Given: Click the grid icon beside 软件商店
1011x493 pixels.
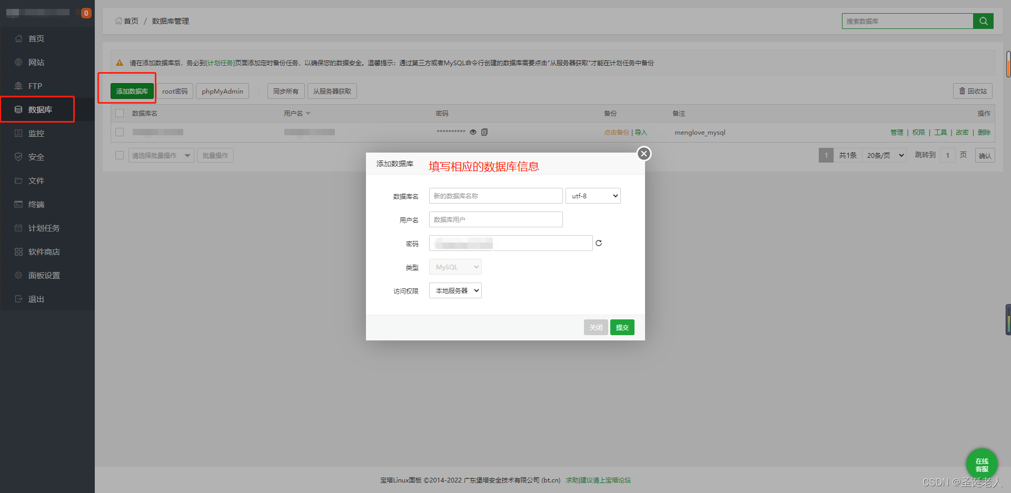Looking at the screenshot, I should point(18,251).
